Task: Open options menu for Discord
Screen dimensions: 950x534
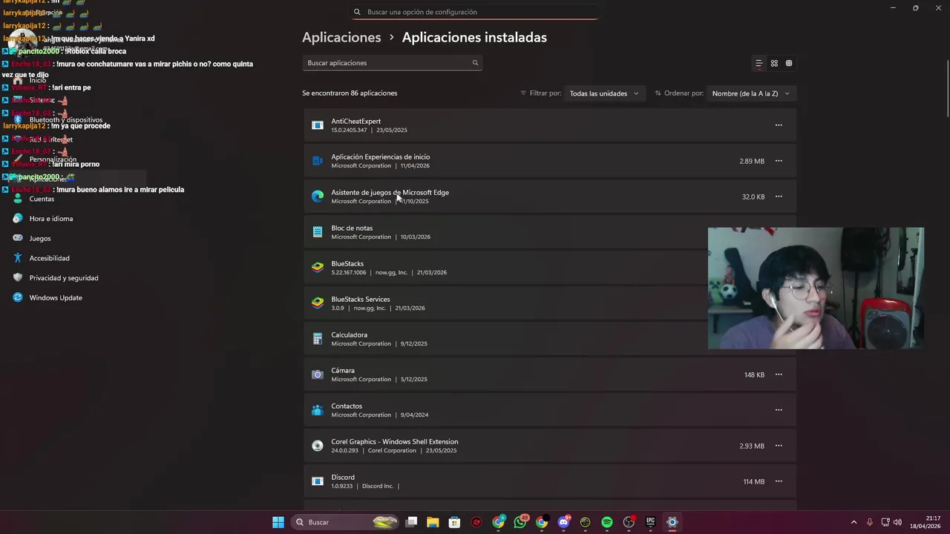Action: click(x=779, y=481)
